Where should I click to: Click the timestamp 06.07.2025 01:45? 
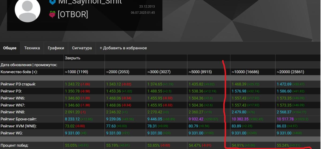point(143,13)
